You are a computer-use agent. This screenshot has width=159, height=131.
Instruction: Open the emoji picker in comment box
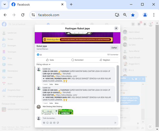pyautogui.click(x=47, y=123)
